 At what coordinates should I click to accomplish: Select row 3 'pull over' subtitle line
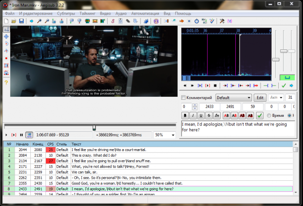click(x=148, y=161)
